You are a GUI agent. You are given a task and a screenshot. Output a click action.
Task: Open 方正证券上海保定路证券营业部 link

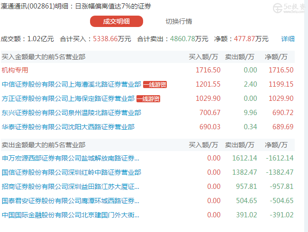(x=68, y=98)
